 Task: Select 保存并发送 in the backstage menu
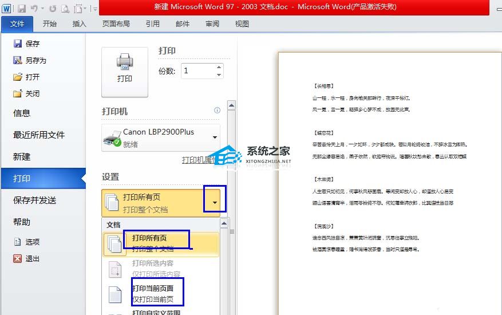click(35, 200)
